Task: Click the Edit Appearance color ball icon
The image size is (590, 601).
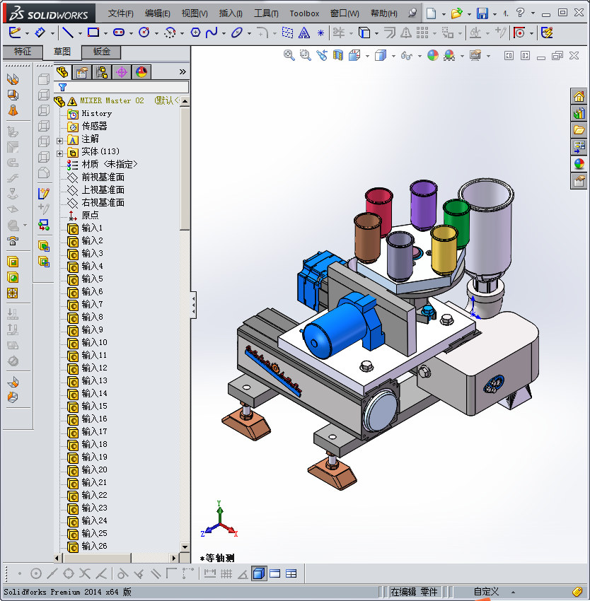Action: [x=433, y=56]
